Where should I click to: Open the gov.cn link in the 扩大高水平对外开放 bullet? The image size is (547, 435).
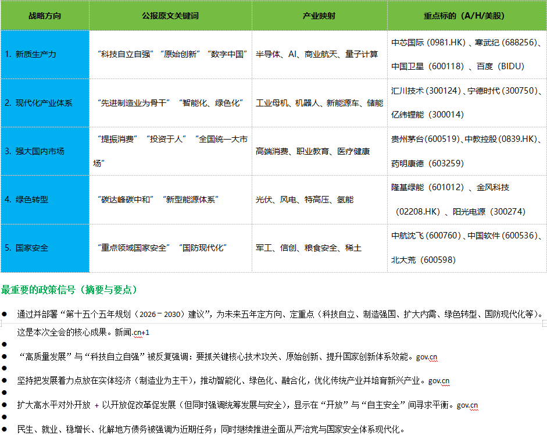point(467,405)
